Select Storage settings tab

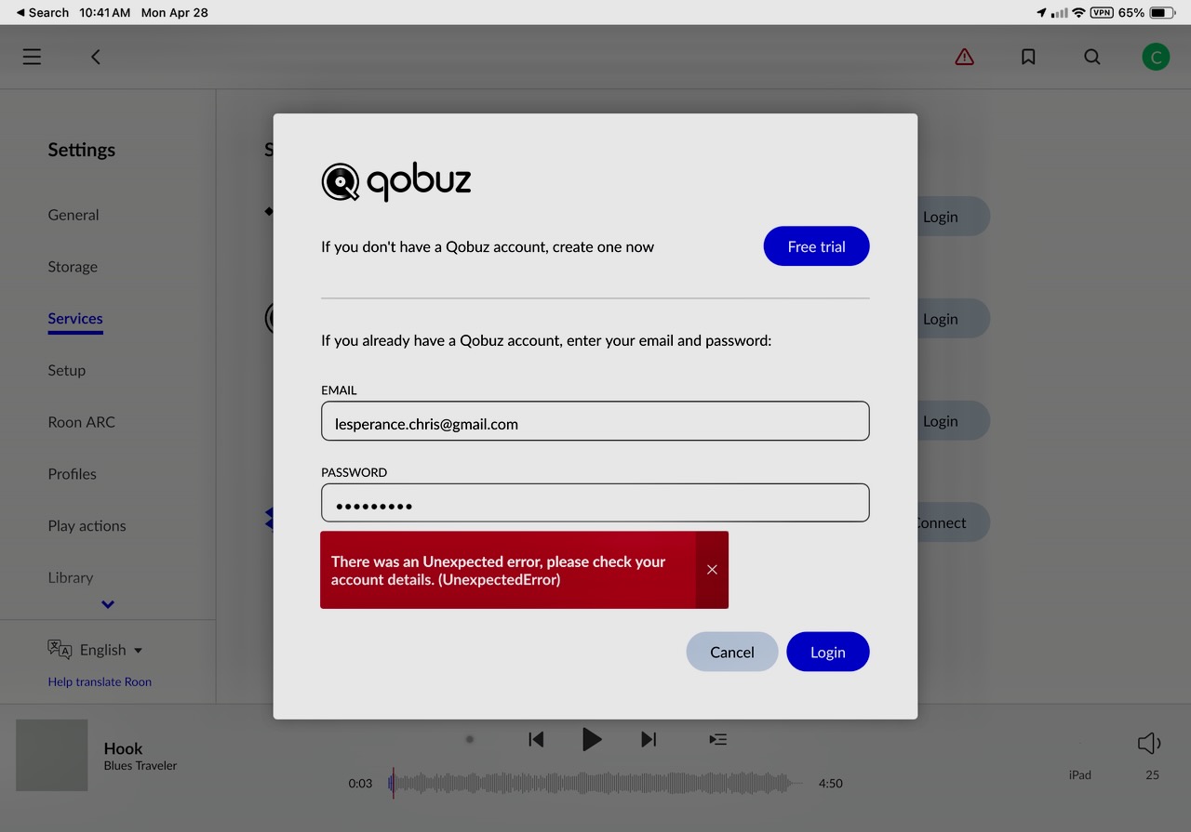[x=73, y=267]
